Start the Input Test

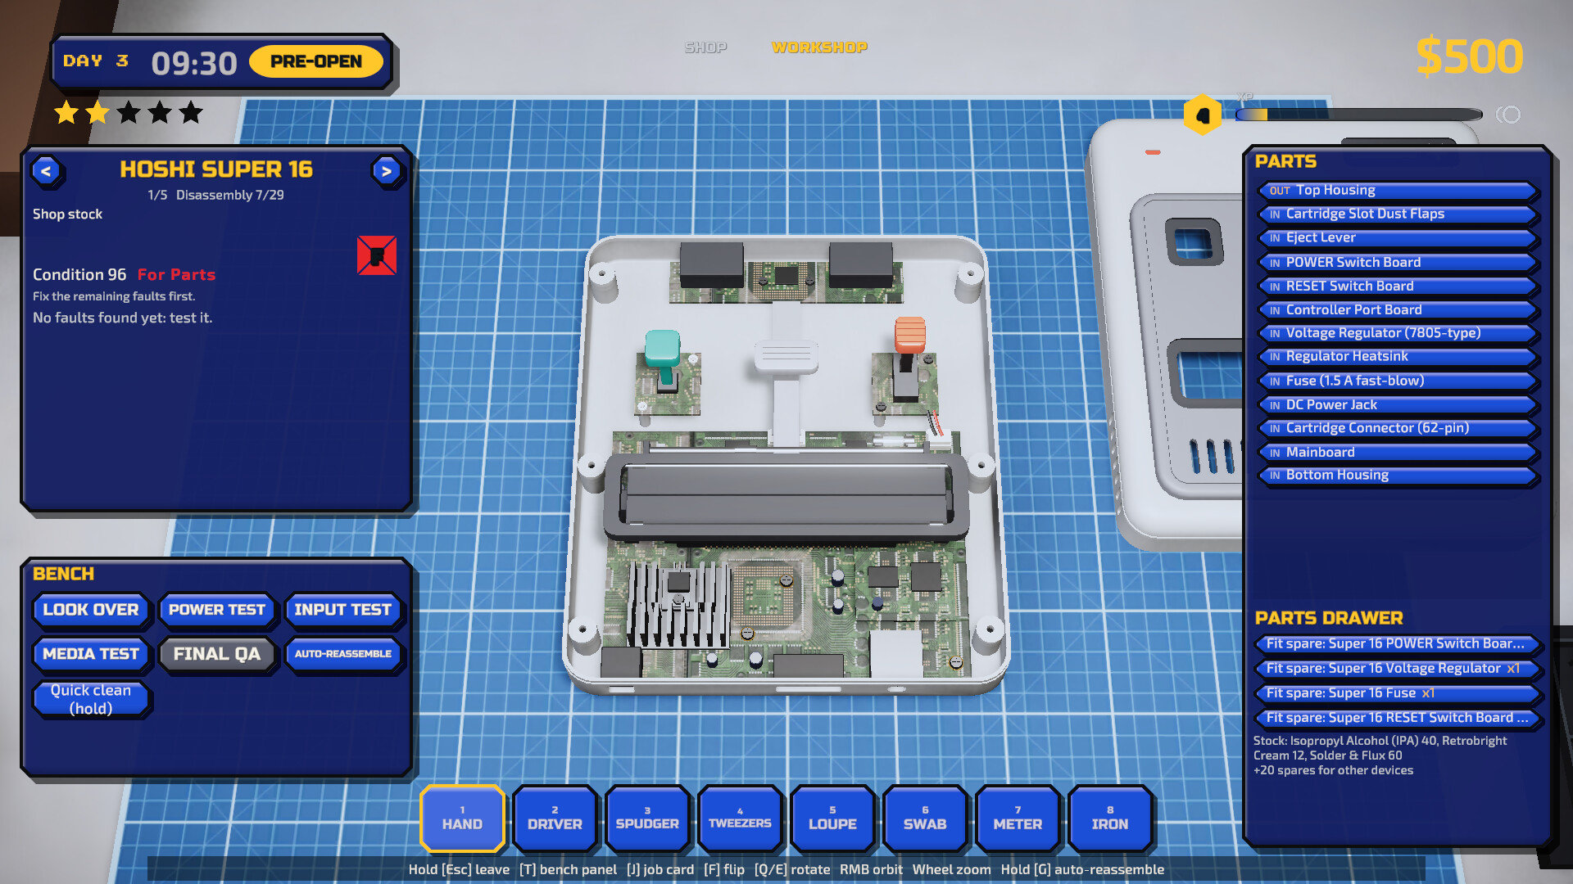(x=342, y=610)
